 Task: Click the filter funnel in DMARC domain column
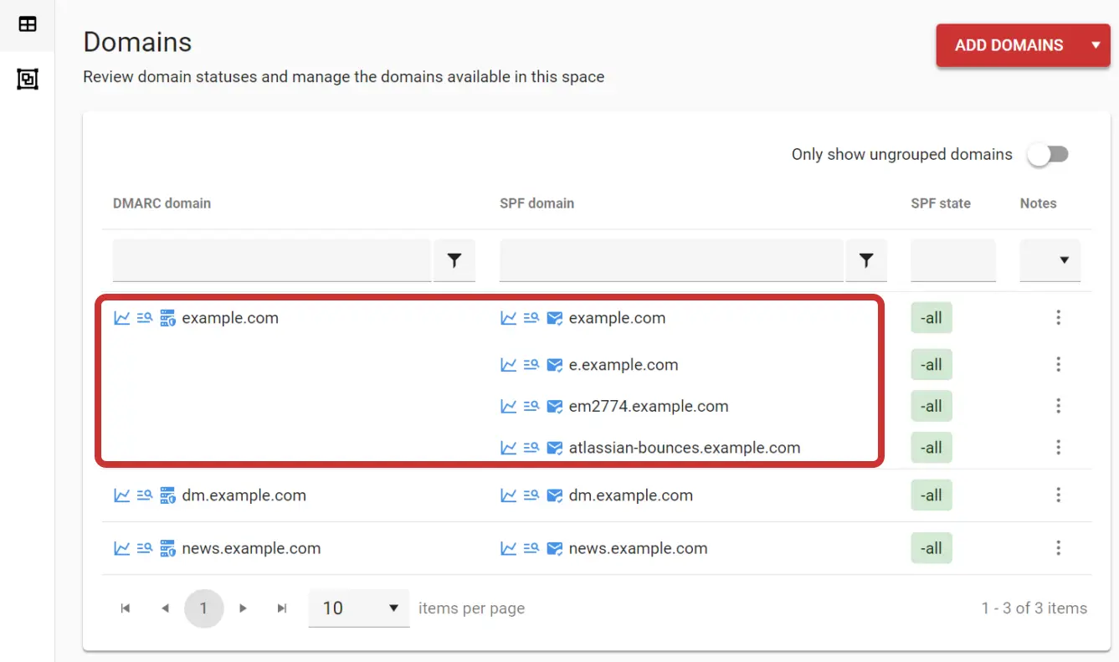coord(454,260)
